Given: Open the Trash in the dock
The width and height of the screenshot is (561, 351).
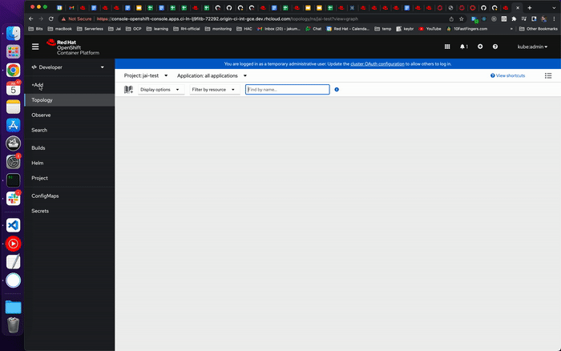Looking at the screenshot, I should point(14,325).
